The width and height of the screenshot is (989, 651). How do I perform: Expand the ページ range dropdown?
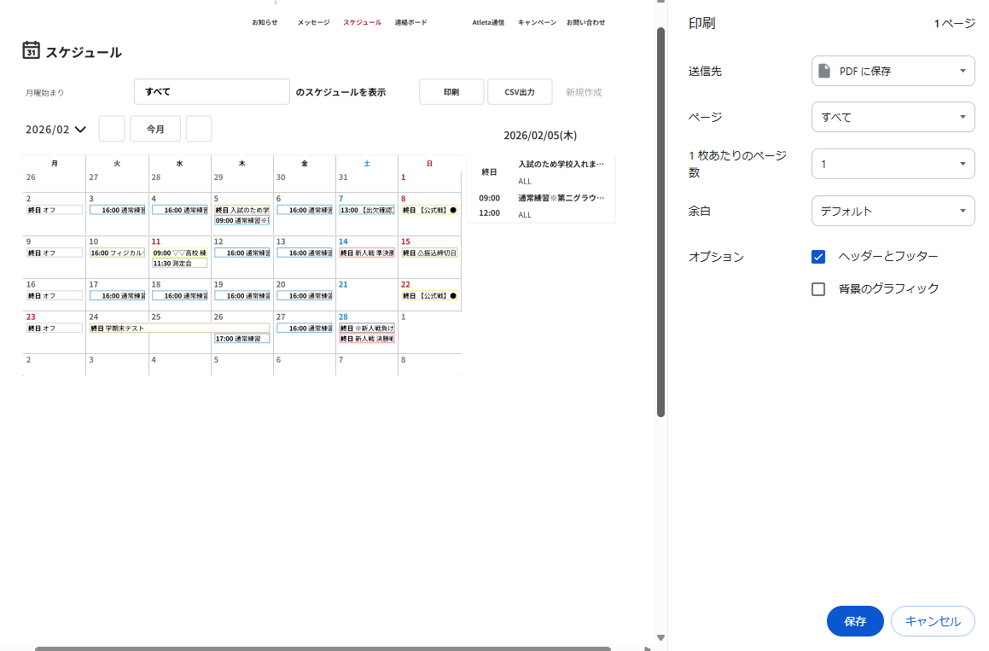[893, 117]
